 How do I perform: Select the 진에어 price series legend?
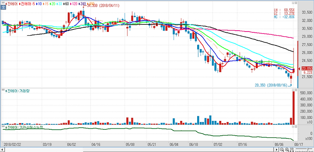point(12,4)
